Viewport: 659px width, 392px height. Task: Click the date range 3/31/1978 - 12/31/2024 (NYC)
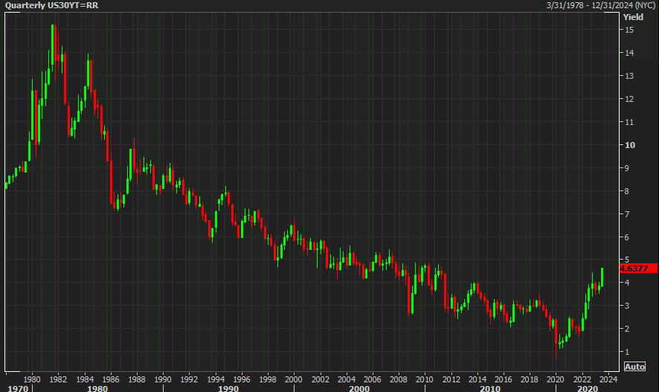pos(601,5)
